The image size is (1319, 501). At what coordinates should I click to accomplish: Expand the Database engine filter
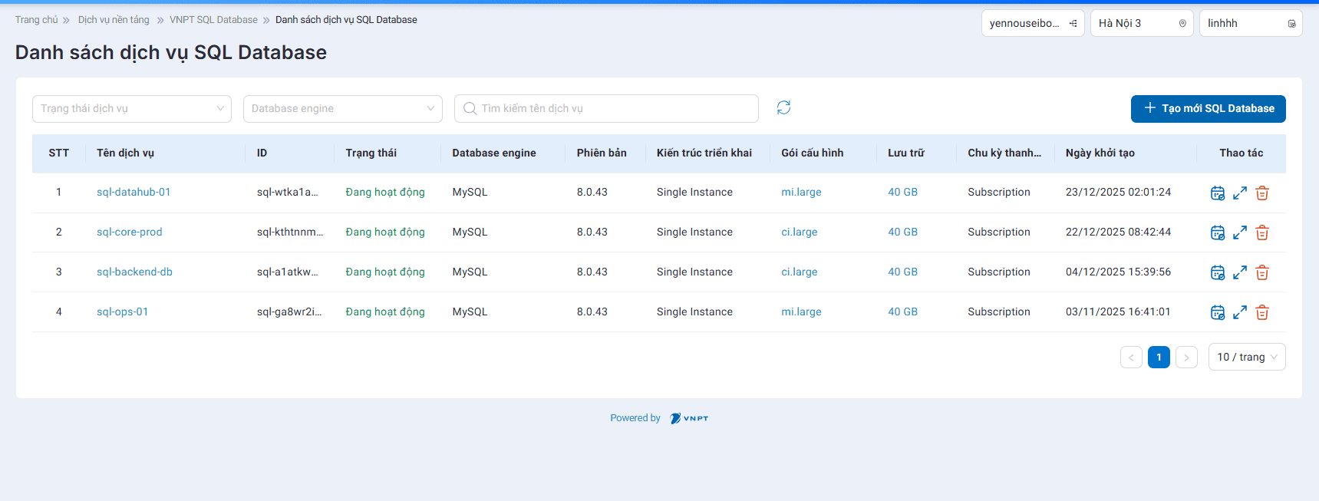click(x=342, y=109)
